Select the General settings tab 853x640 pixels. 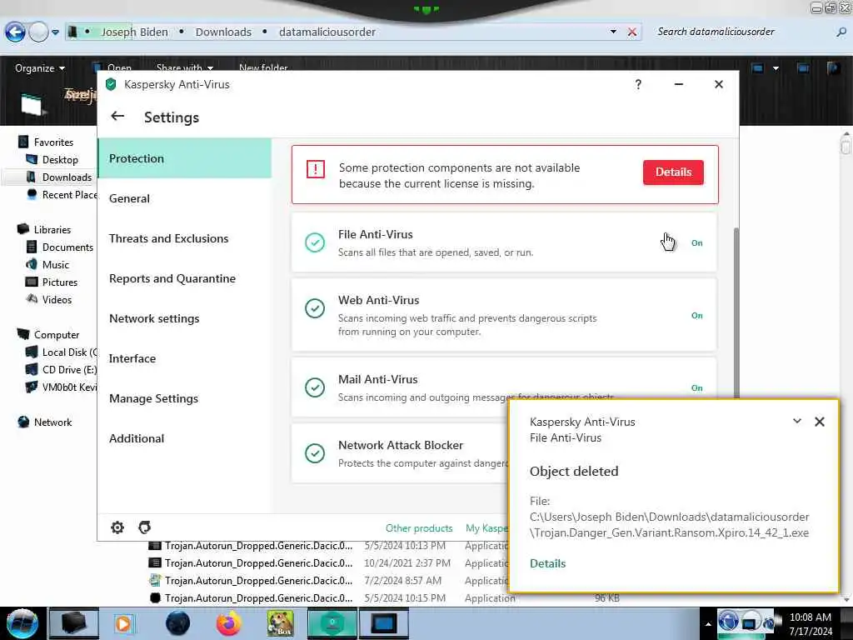(x=184, y=198)
